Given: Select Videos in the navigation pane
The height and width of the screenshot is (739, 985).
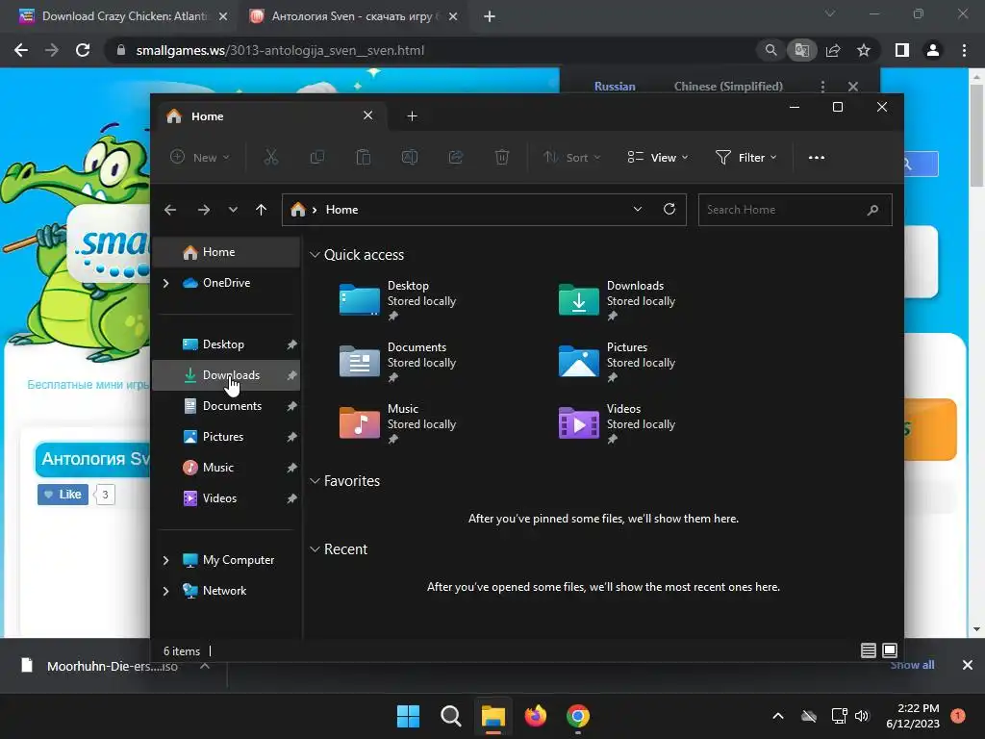Looking at the screenshot, I should 226,498.
